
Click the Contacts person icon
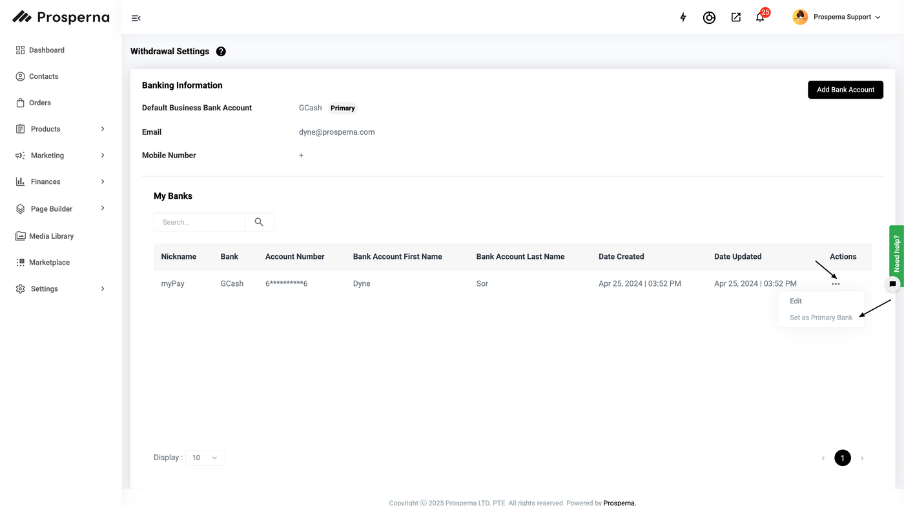20,76
